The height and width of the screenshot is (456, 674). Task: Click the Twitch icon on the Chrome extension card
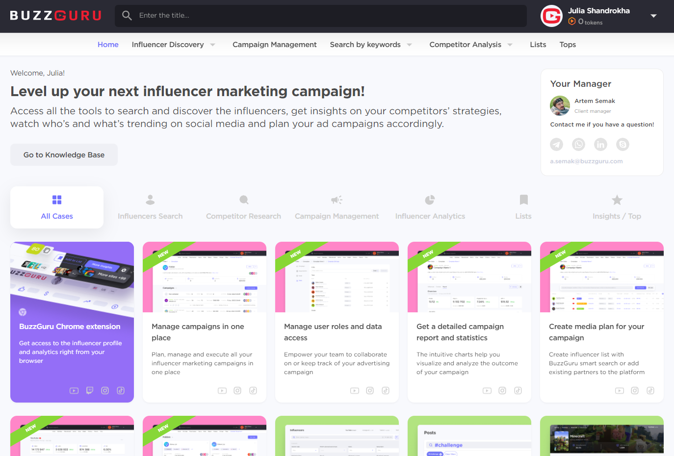pos(90,391)
